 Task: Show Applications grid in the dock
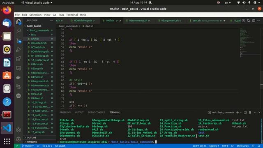[x=7, y=141]
